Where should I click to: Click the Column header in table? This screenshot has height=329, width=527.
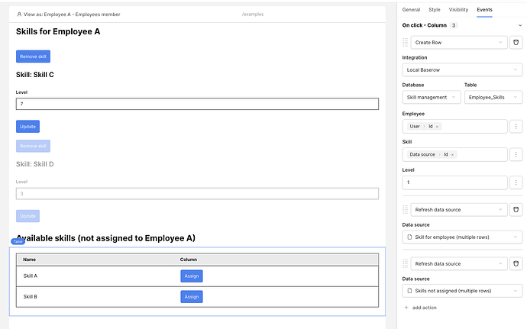[188, 260]
